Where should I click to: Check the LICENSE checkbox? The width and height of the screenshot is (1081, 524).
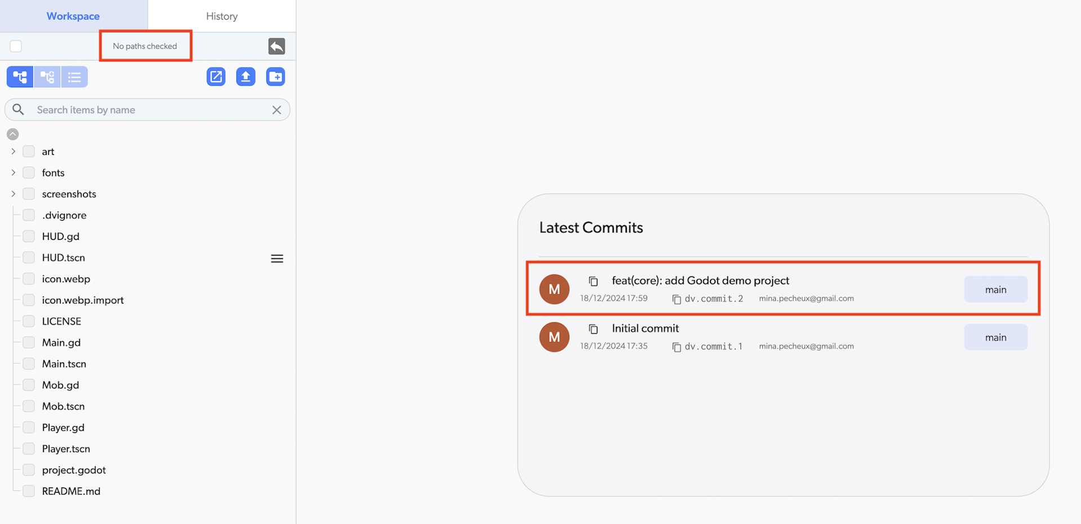coord(29,321)
